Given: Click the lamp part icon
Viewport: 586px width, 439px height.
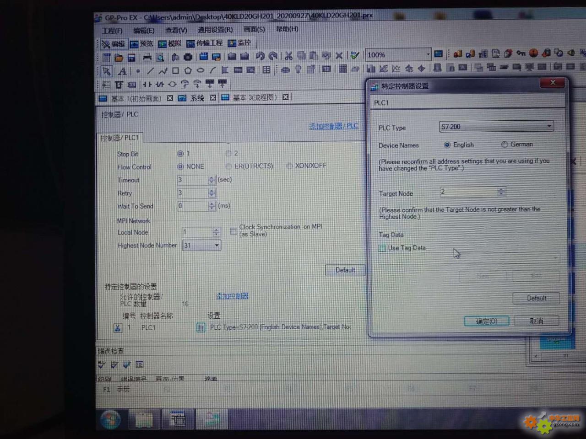Looking at the screenshot, I should tap(298, 69).
